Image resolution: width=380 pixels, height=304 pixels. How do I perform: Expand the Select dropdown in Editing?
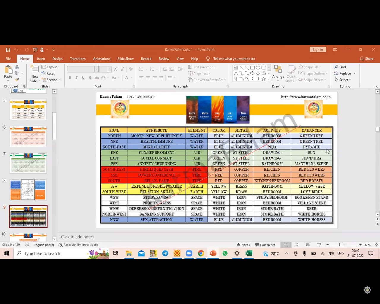(x=343, y=80)
